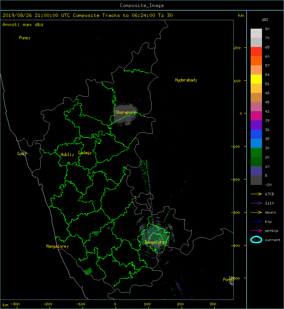Select the magenta 42 dBZ color swatch
The image size is (284, 309).
[x=256, y=116]
